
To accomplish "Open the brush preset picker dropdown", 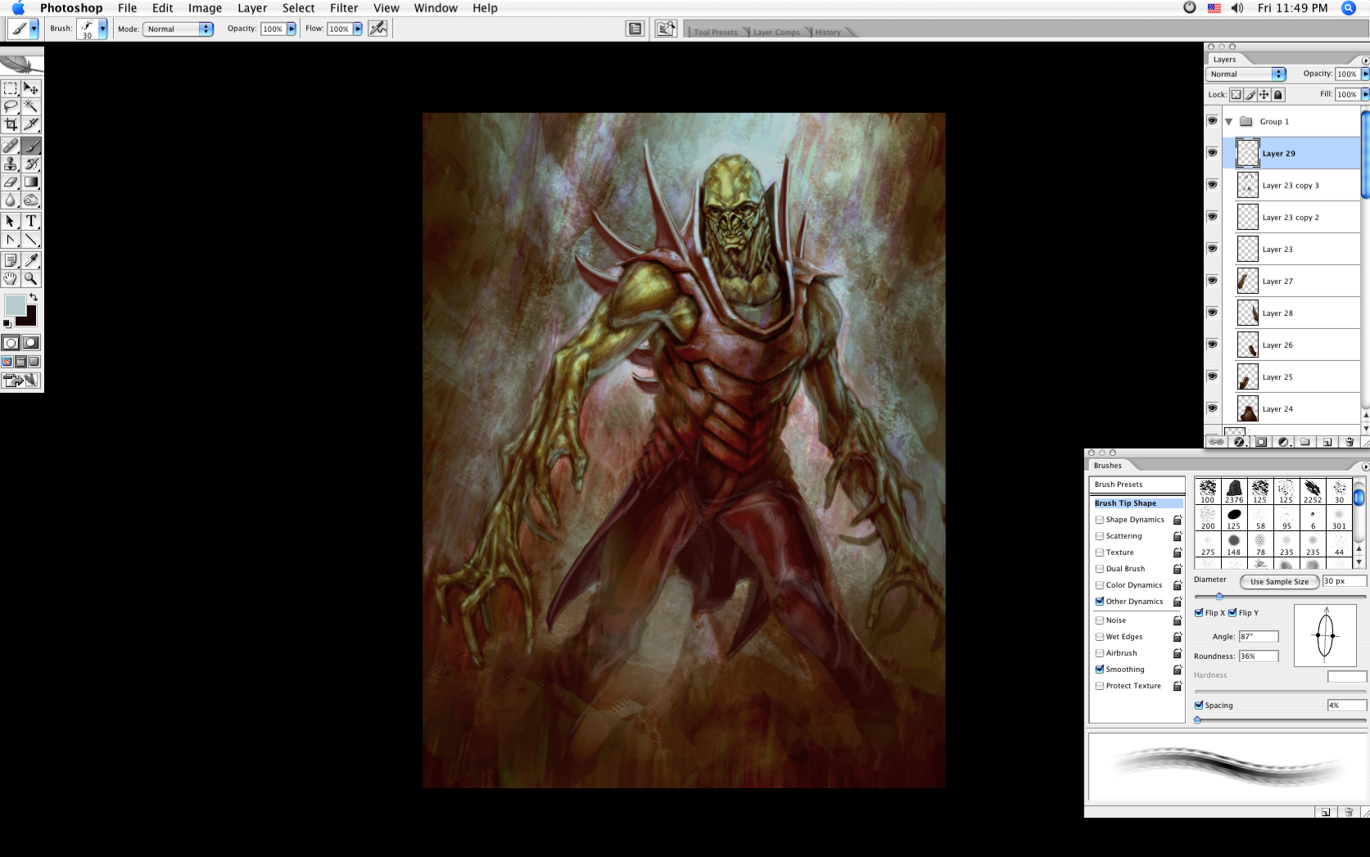I will point(103,29).
